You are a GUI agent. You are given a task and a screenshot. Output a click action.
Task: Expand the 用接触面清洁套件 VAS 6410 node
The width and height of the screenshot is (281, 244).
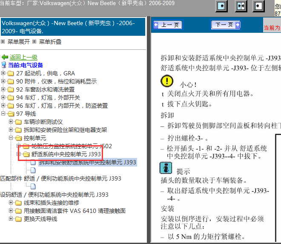tap(11, 210)
